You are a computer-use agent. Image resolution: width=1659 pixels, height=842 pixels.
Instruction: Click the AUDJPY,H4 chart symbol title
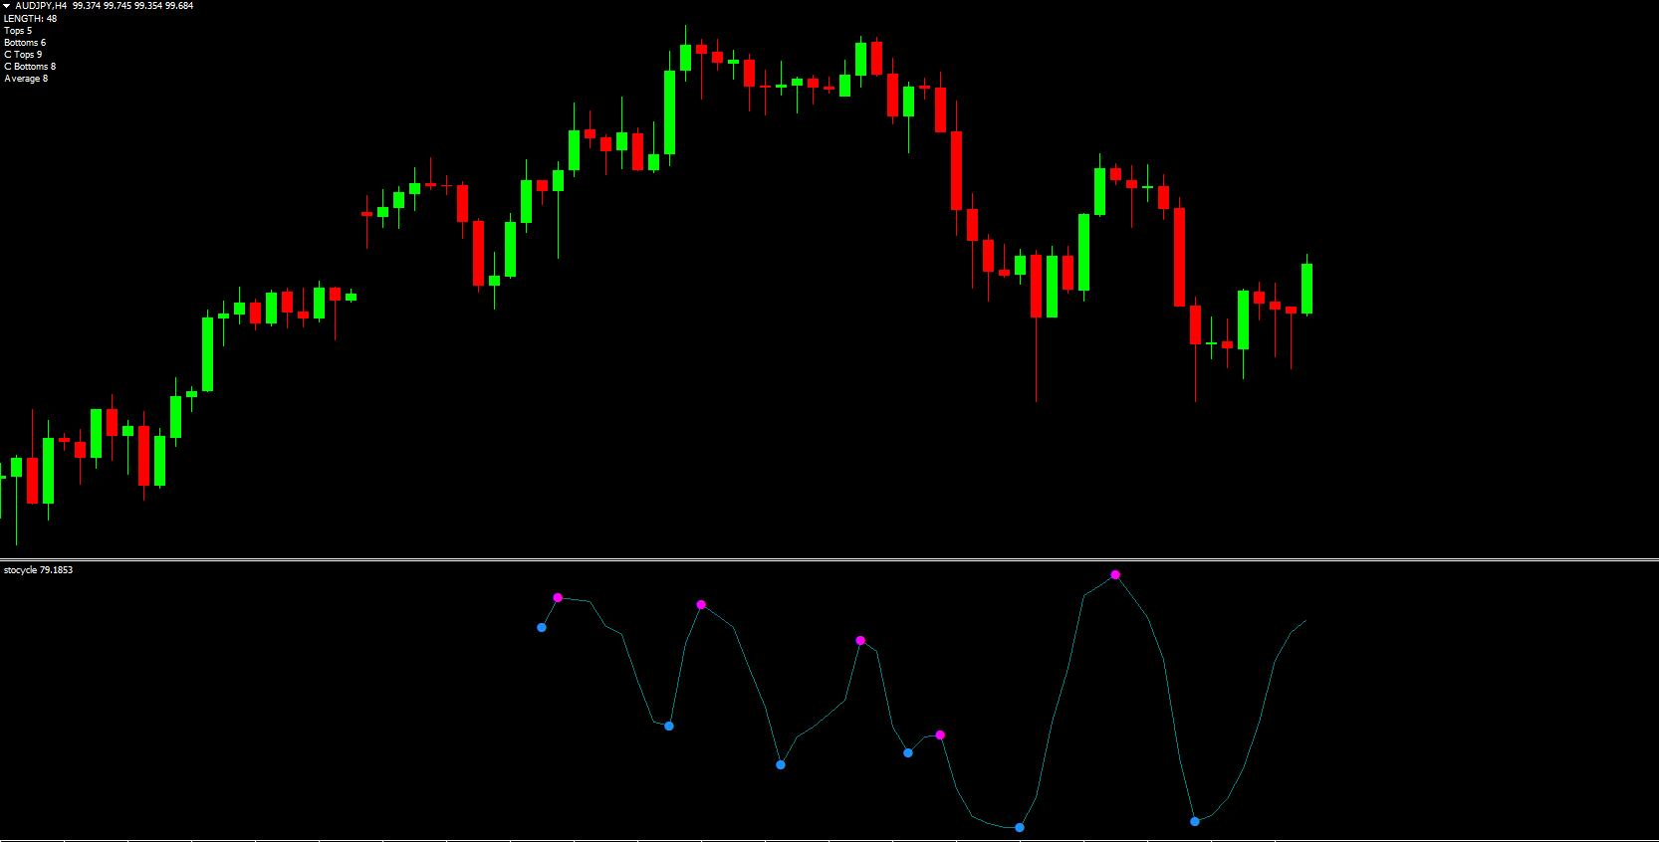(x=41, y=6)
